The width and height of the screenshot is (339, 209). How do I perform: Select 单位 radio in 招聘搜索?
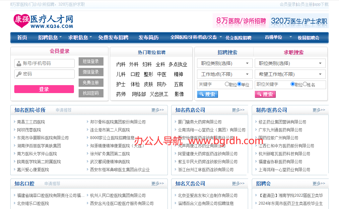(x=239, y=84)
